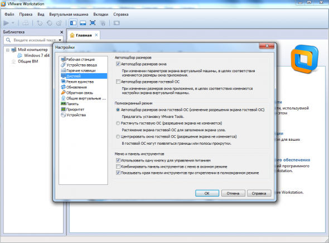329x243 pixels.
Task: Click the Отмена button
Action: (233, 193)
